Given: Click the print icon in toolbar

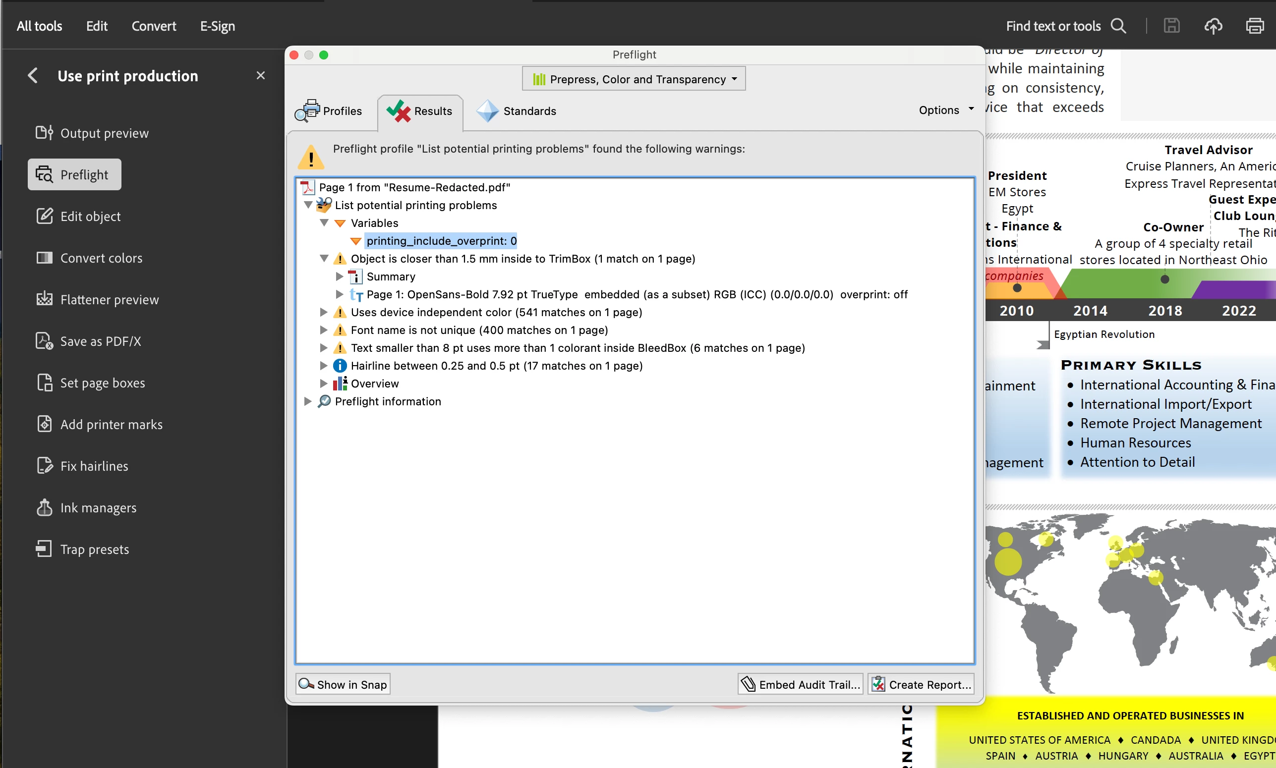Looking at the screenshot, I should [x=1254, y=26].
